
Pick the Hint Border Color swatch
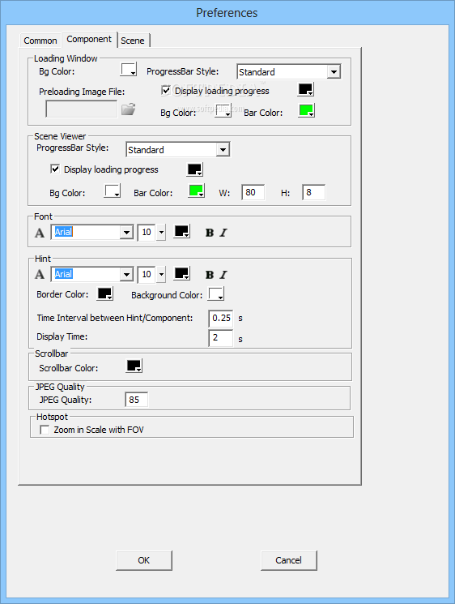[x=105, y=294]
